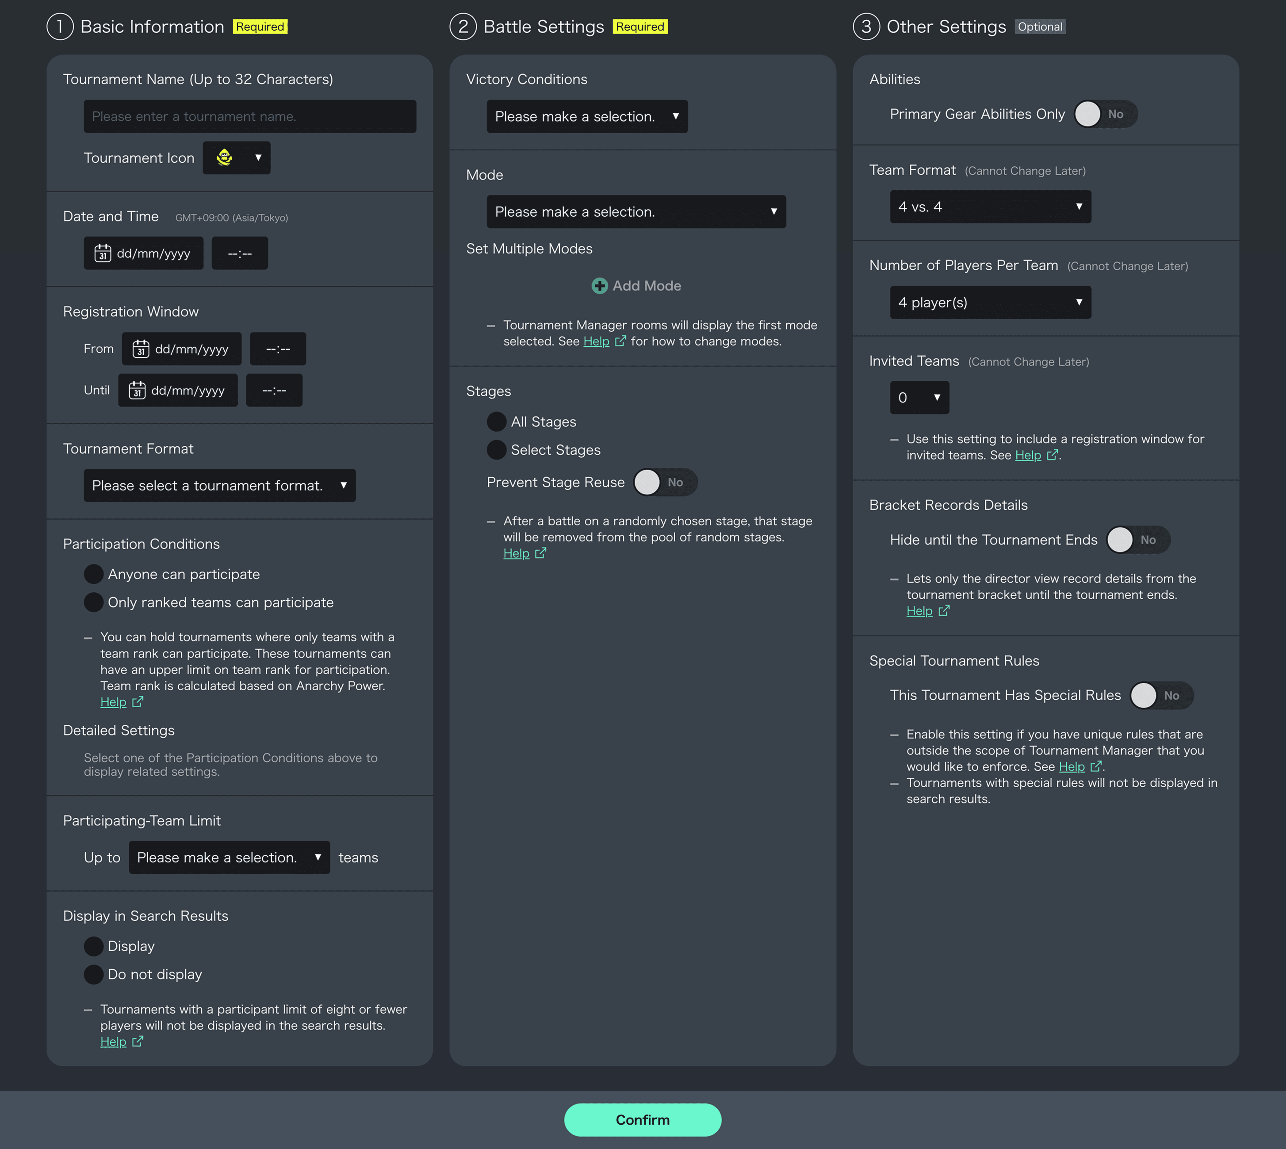1286x1149 pixels.
Task: Open the Participating-Team Limit dropdown
Action: click(x=229, y=858)
